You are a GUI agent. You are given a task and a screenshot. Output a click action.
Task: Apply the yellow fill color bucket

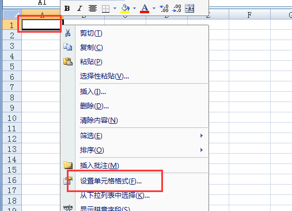point(125,9)
